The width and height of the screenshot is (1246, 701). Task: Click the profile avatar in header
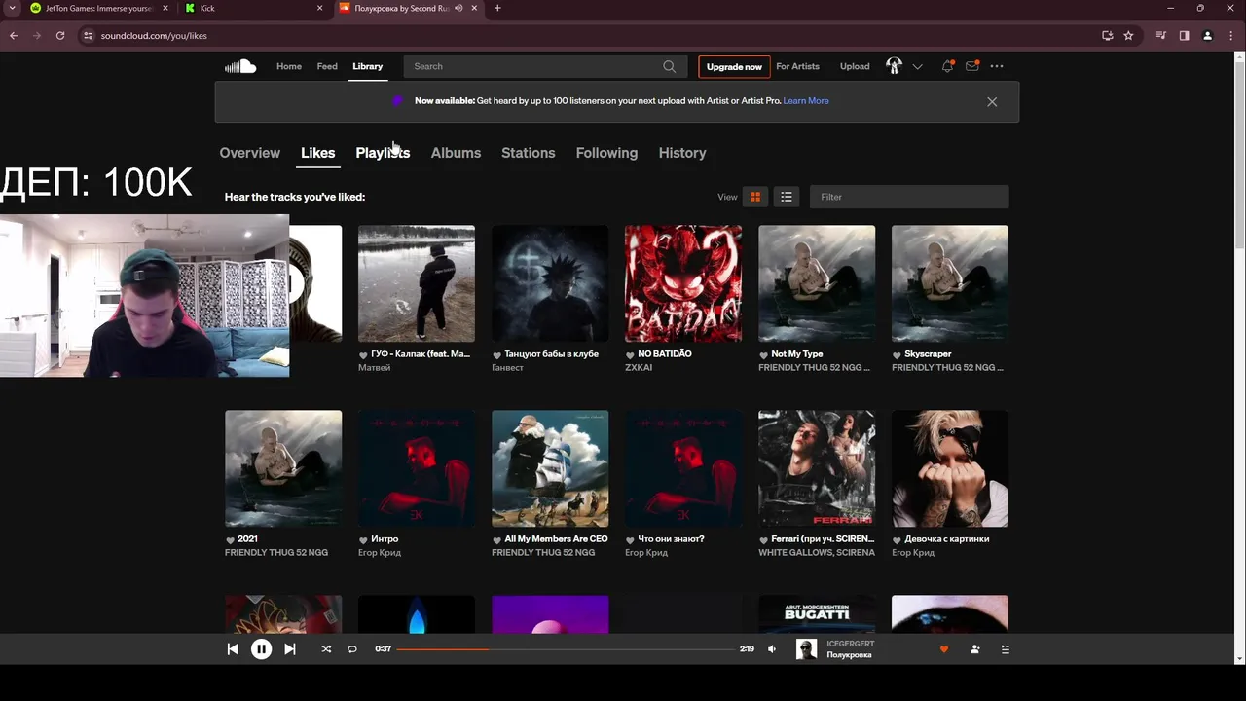tap(894, 66)
